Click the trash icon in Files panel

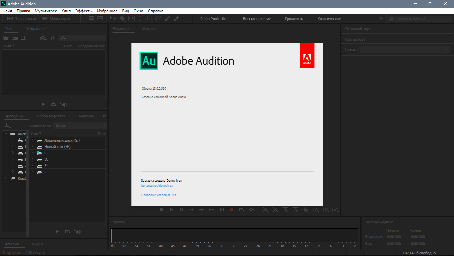[x=53, y=38]
